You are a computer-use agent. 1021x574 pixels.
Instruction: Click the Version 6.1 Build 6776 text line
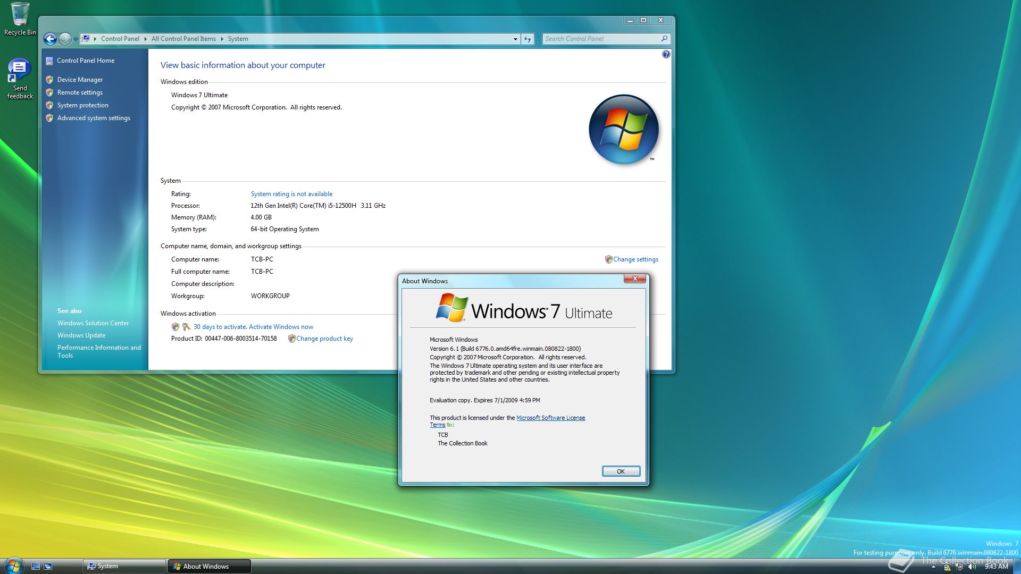(x=505, y=349)
